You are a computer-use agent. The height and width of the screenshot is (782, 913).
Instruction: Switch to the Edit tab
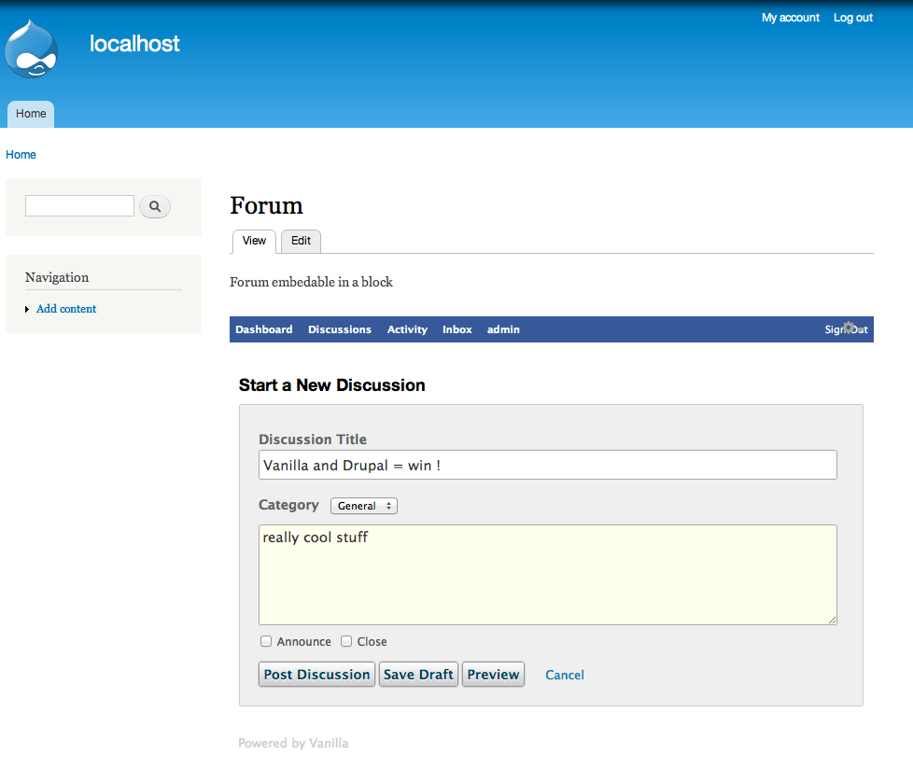coord(301,241)
